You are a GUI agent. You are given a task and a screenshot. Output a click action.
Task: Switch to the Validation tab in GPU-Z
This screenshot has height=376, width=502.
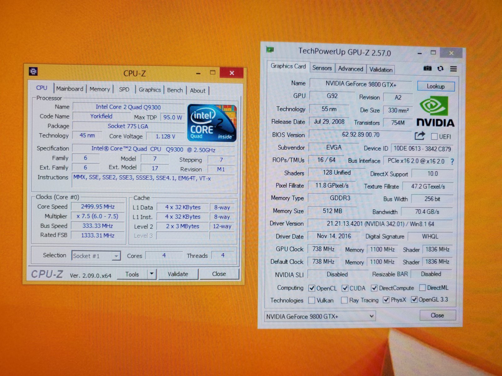click(x=381, y=70)
